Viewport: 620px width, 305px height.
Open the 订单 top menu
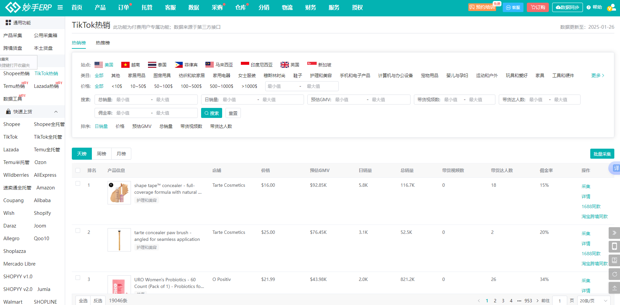click(x=124, y=7)
